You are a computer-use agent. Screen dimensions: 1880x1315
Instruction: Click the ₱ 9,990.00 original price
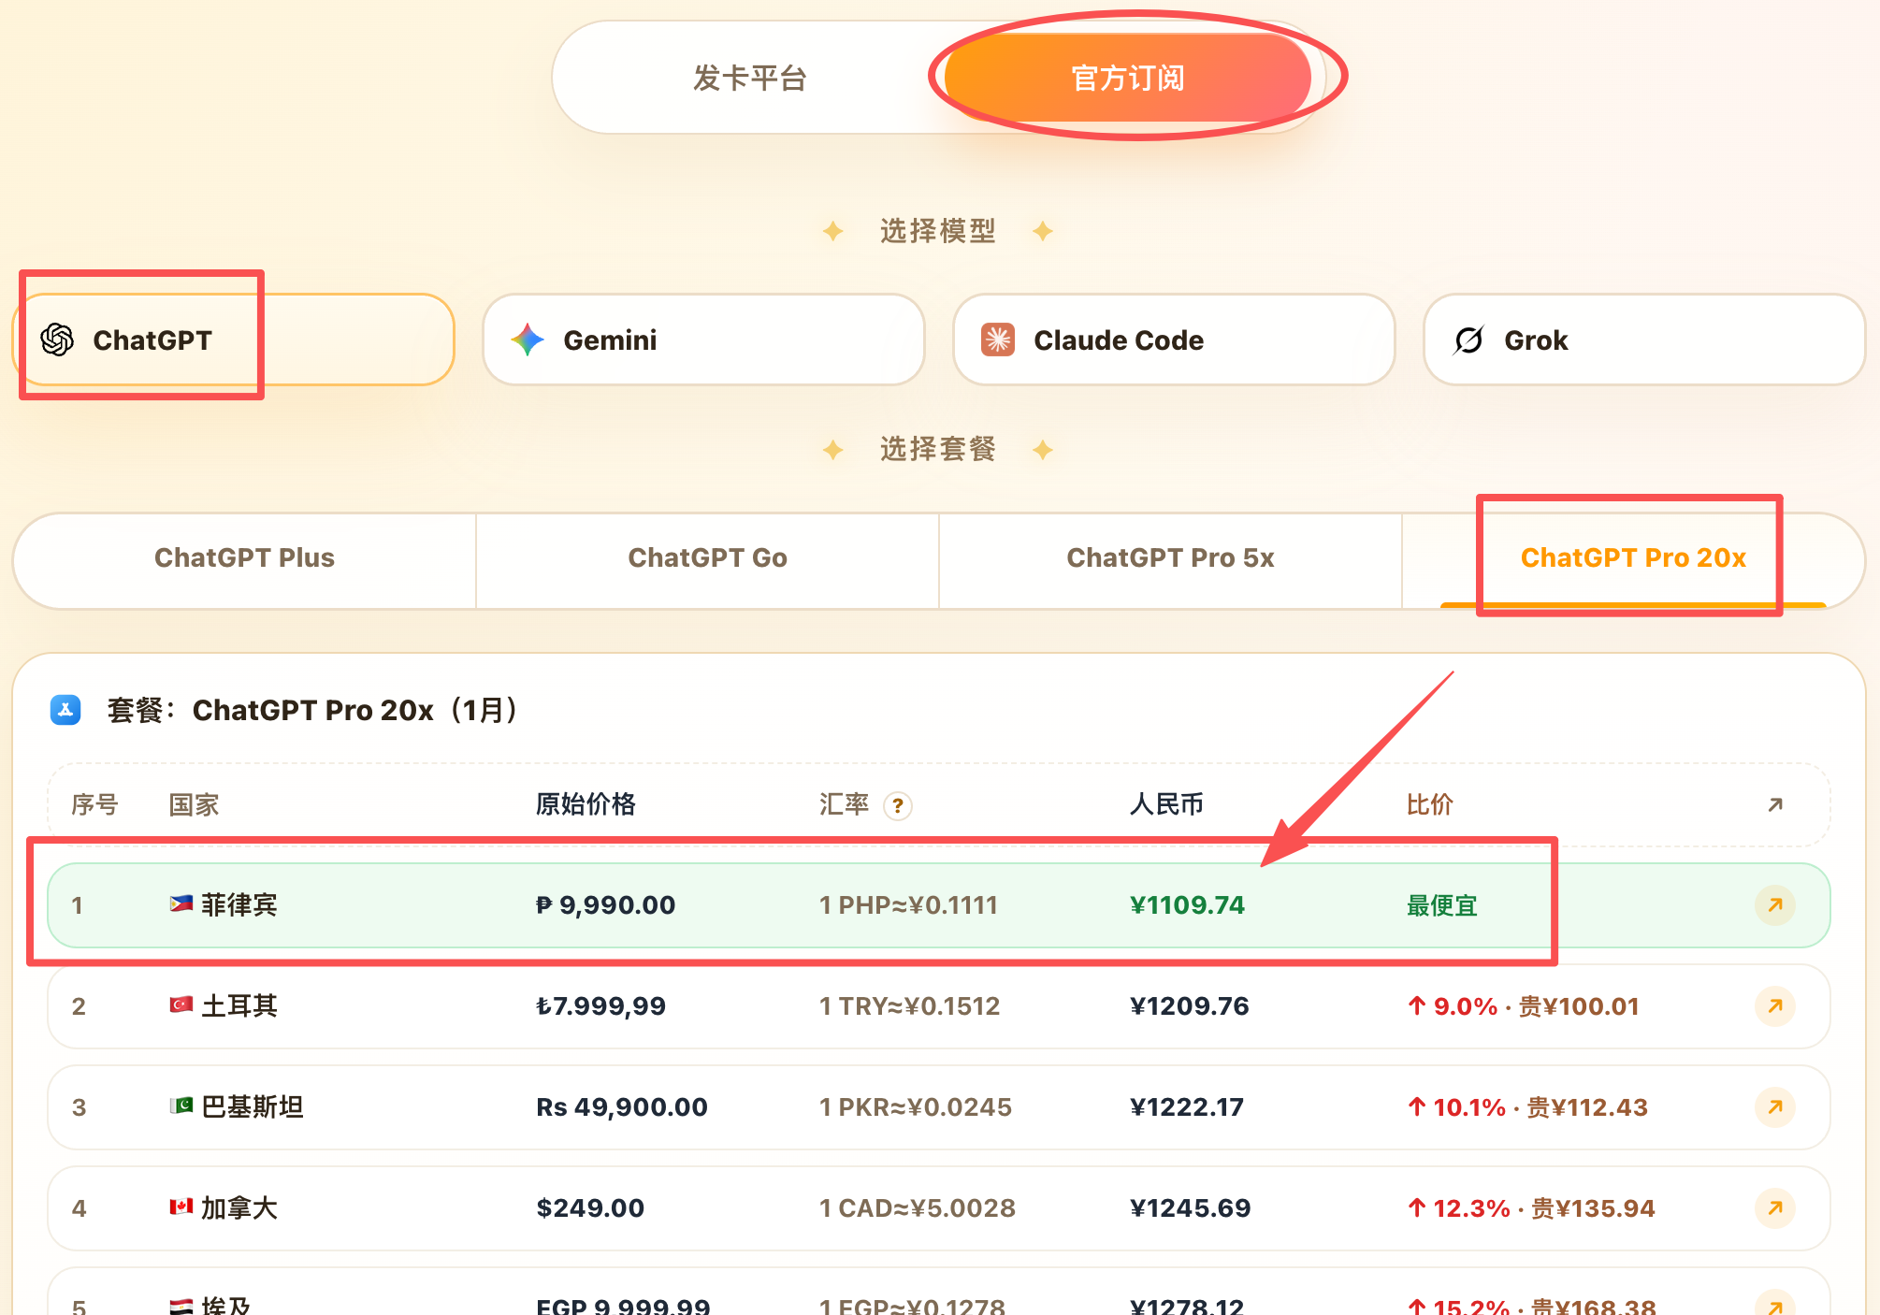click(x=605, y=905)
